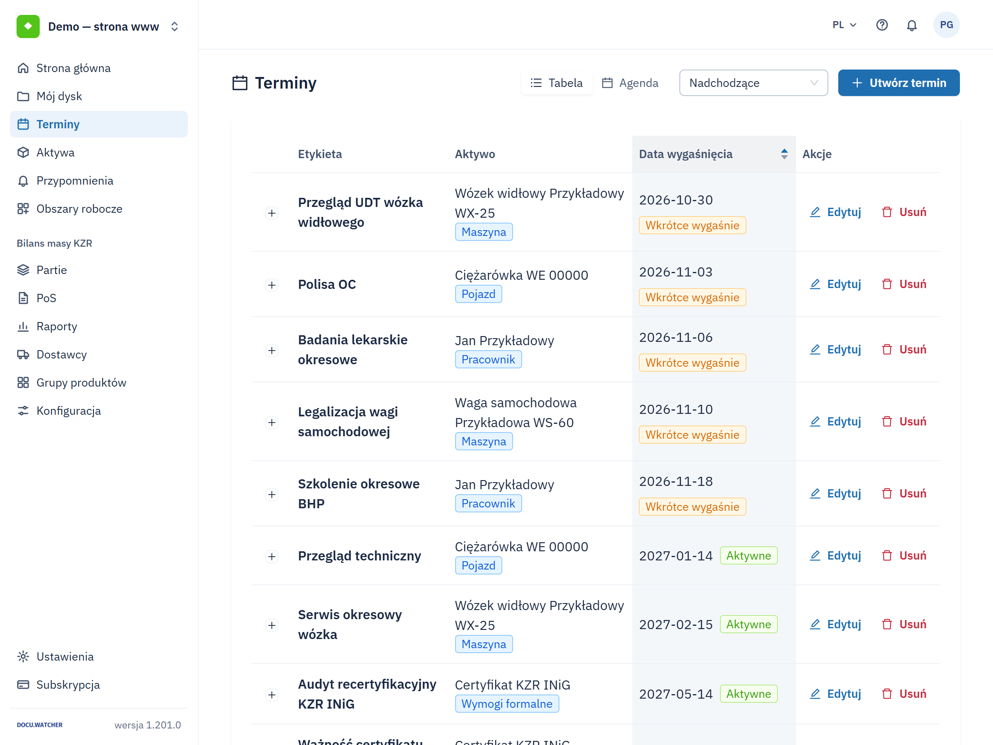This screenshot has height=745, width=993.
Task: Click the Ustawienia gear icon
Action: click(23, 656)
